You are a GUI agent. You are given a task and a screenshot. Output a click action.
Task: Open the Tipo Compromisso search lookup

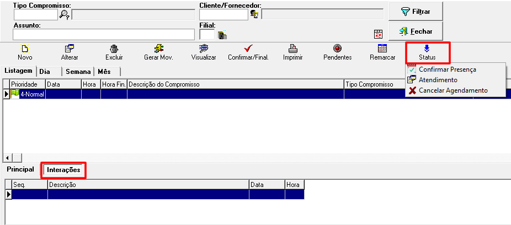pos(65,14)
